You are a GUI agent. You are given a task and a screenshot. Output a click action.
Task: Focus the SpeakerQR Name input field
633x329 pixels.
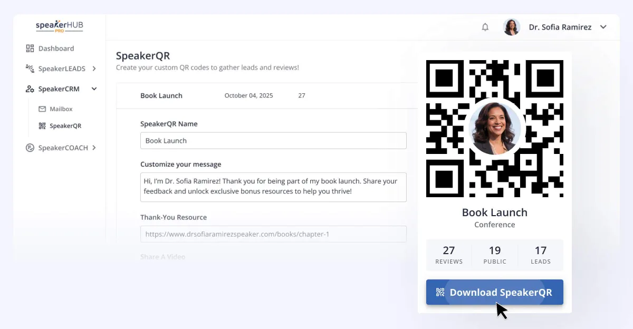pos(273,141)
